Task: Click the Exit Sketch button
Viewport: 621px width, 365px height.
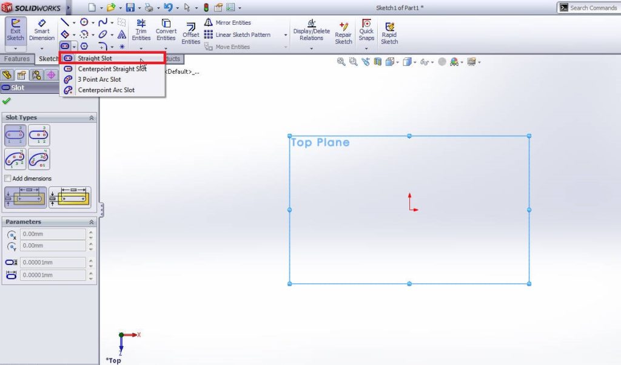Action: 15,30
